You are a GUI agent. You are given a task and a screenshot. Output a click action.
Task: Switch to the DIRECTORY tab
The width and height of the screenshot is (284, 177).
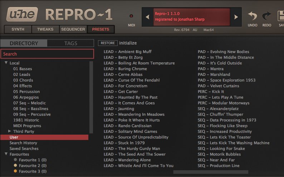[24, 43]
